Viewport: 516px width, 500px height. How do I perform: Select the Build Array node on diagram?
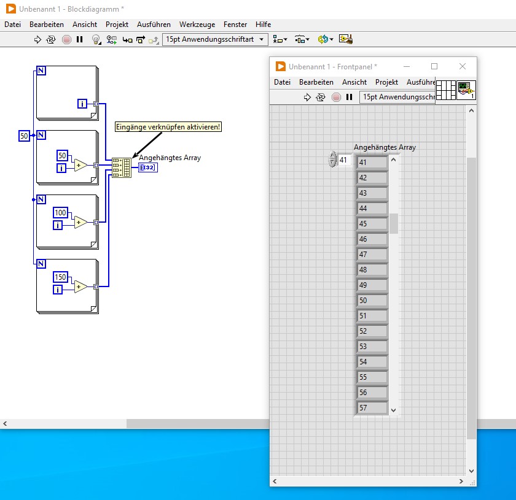(122, 167)
